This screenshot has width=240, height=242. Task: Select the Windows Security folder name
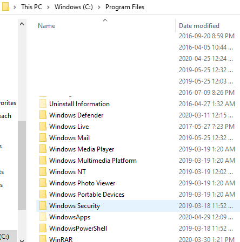75,206
